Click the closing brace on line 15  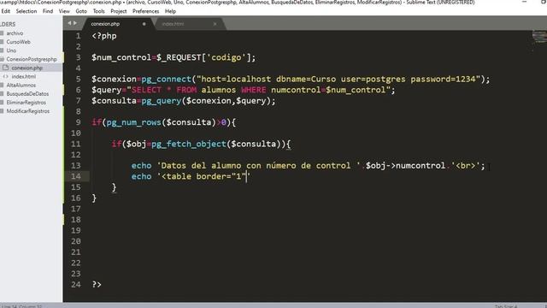(114, 187)
